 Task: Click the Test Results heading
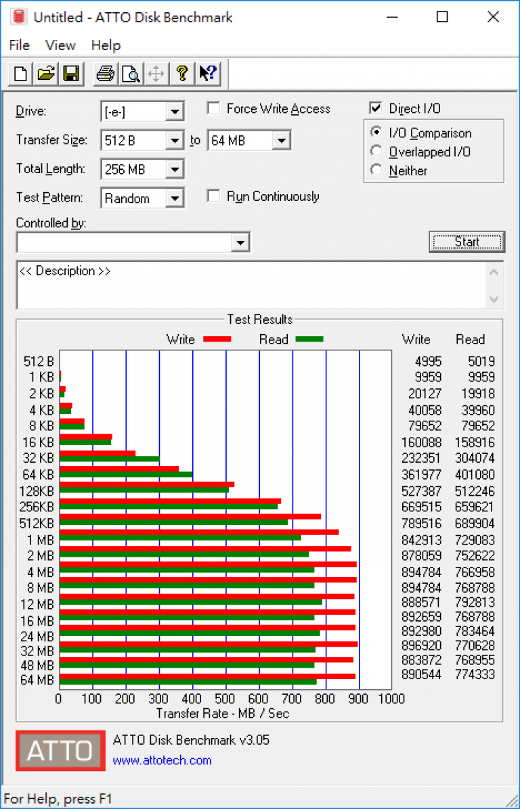(260, 319)
